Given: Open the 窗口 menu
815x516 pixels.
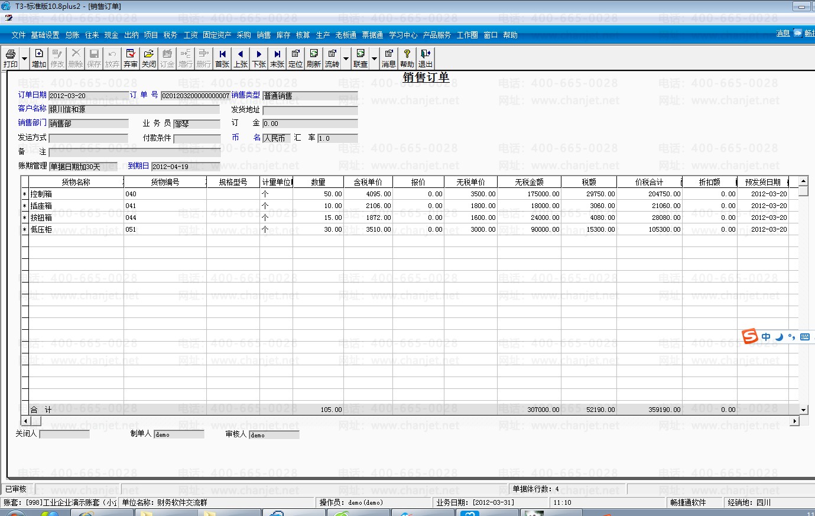Looking at the screenshot, I should pyautogui.click(x=491, y=35).
